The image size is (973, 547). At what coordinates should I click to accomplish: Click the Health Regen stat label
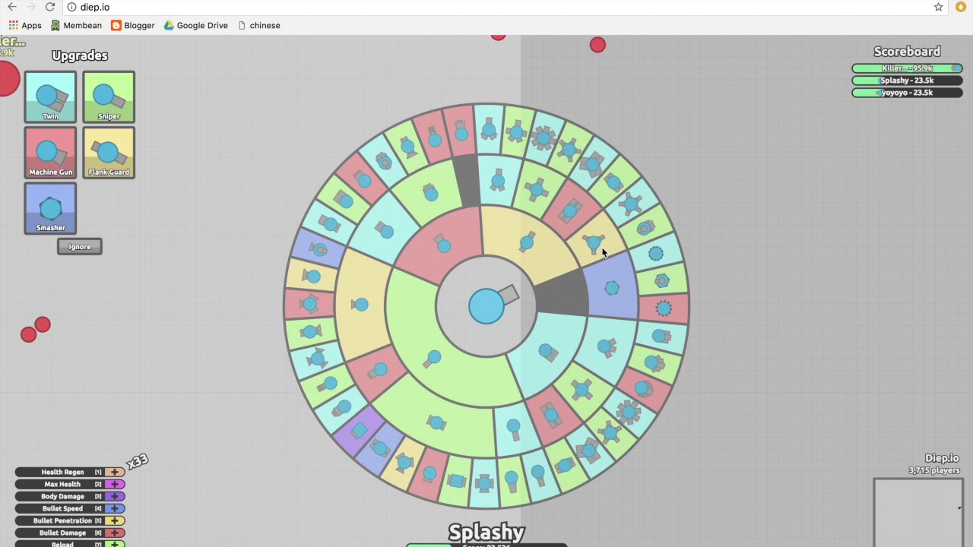[62, 472]
